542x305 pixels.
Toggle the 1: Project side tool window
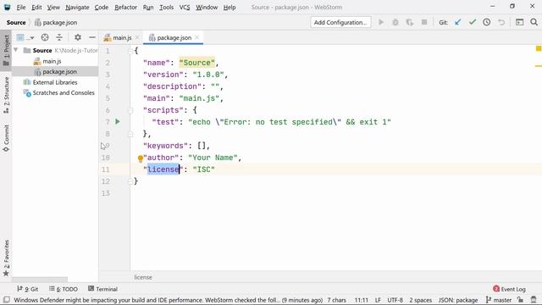point(6,51)
